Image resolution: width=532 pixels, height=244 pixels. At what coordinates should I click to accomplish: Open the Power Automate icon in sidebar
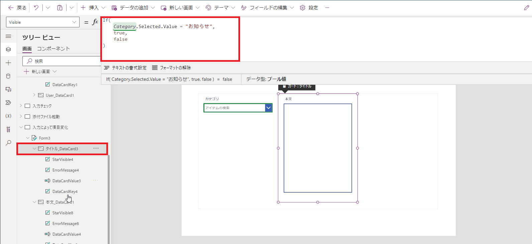(8, 103)
